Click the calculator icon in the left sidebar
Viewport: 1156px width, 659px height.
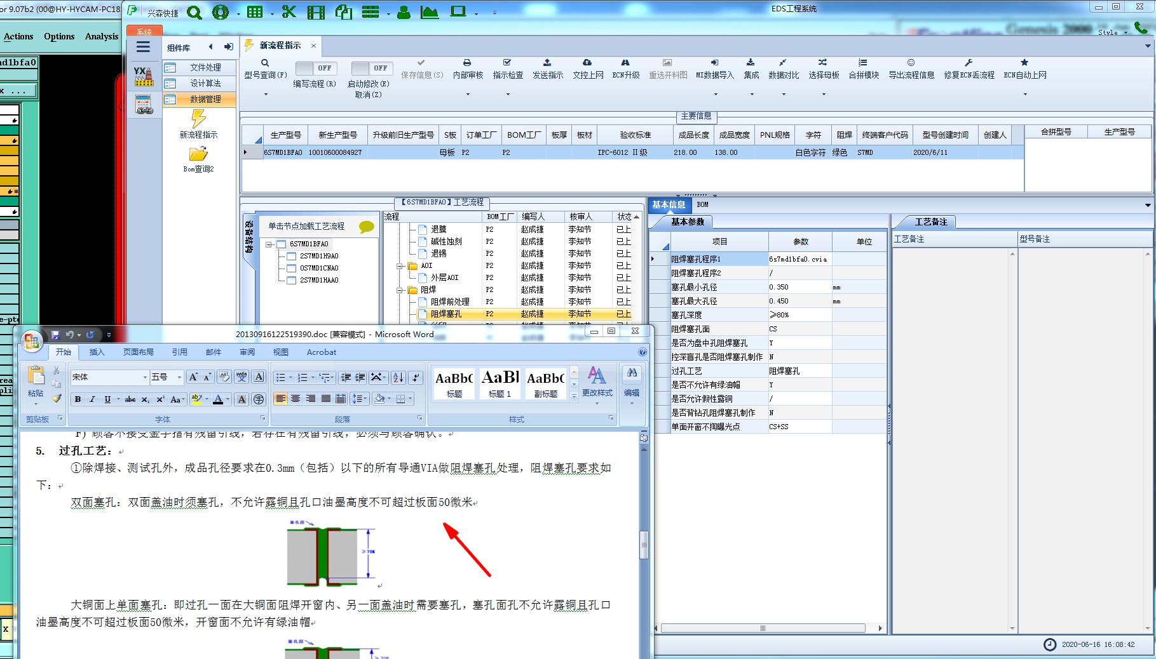click(x=144, y=104)
